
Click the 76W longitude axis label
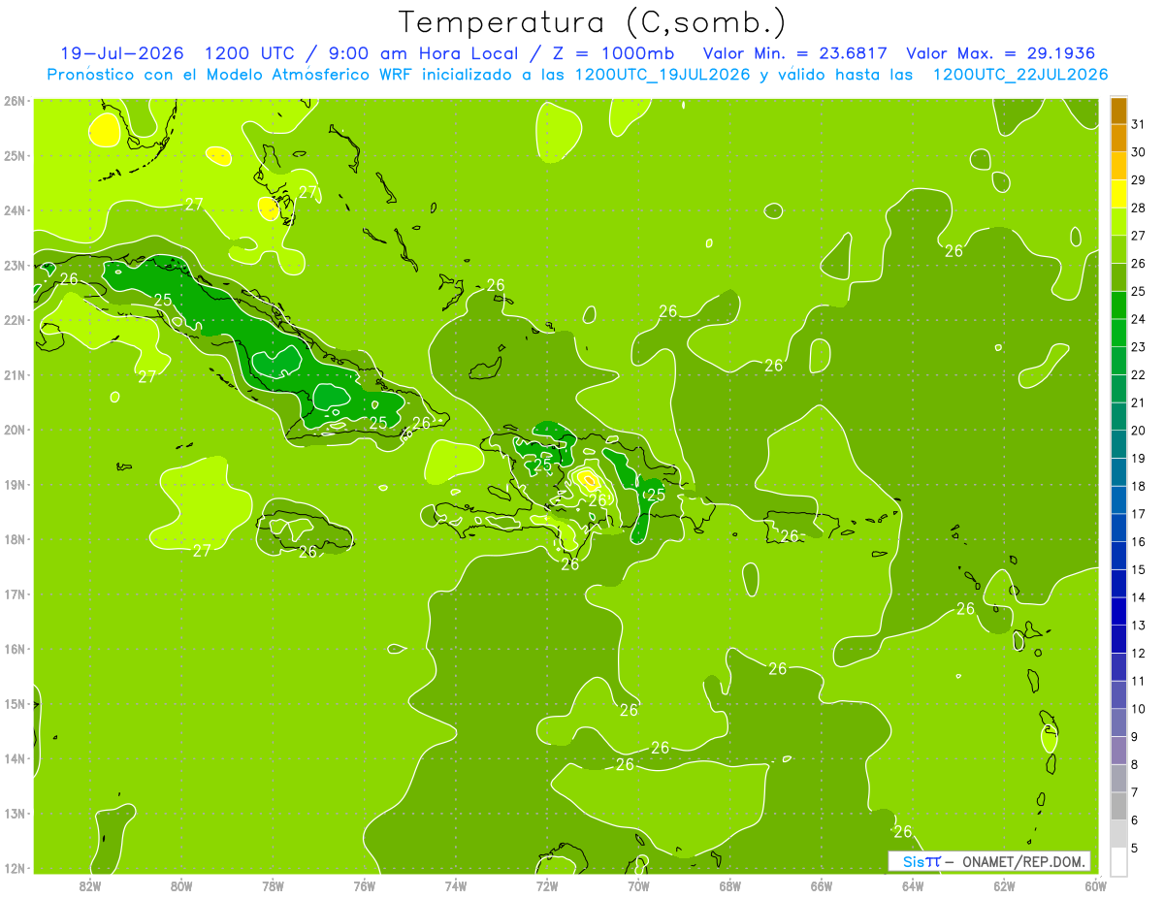point(365,885)
